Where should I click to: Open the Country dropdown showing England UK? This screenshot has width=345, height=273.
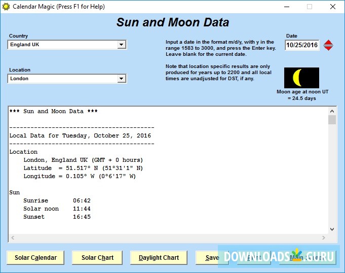click(121, 45)
